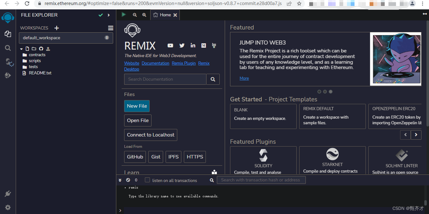Viewport: 429px width, 214px height.
Task: Select the second carousel dot indicator
Action: pos(325,92)
